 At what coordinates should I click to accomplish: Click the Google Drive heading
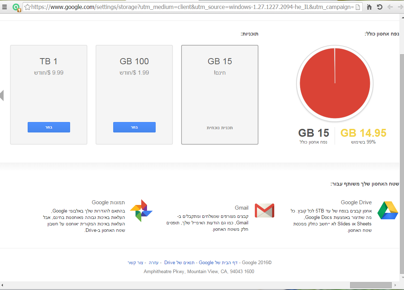pyautogui.click(x=356, y=202)
